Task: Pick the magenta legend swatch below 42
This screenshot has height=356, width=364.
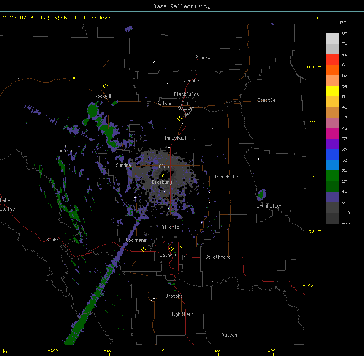Action: coord(332,133)
